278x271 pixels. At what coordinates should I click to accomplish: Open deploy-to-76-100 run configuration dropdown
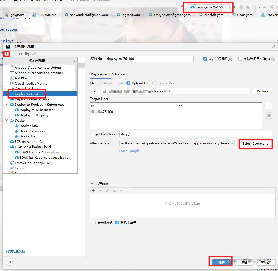(209, 7)
